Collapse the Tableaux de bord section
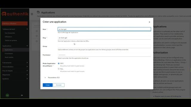This screenshot has height=107, width=191. (15, 29)
